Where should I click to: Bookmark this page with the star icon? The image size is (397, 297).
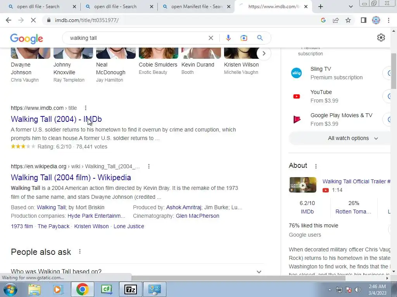point(348,20)
